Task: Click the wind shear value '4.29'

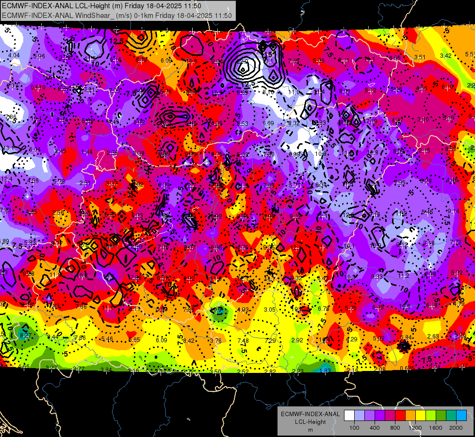Action: 352,339
